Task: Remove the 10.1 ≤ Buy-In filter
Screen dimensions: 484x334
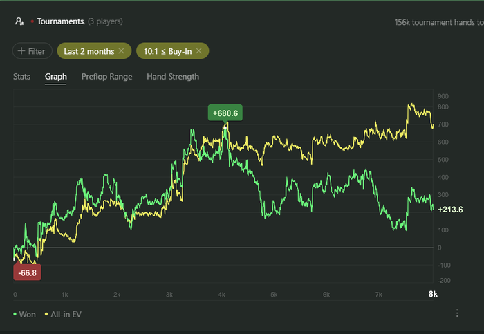Action: tap(199, 51)
